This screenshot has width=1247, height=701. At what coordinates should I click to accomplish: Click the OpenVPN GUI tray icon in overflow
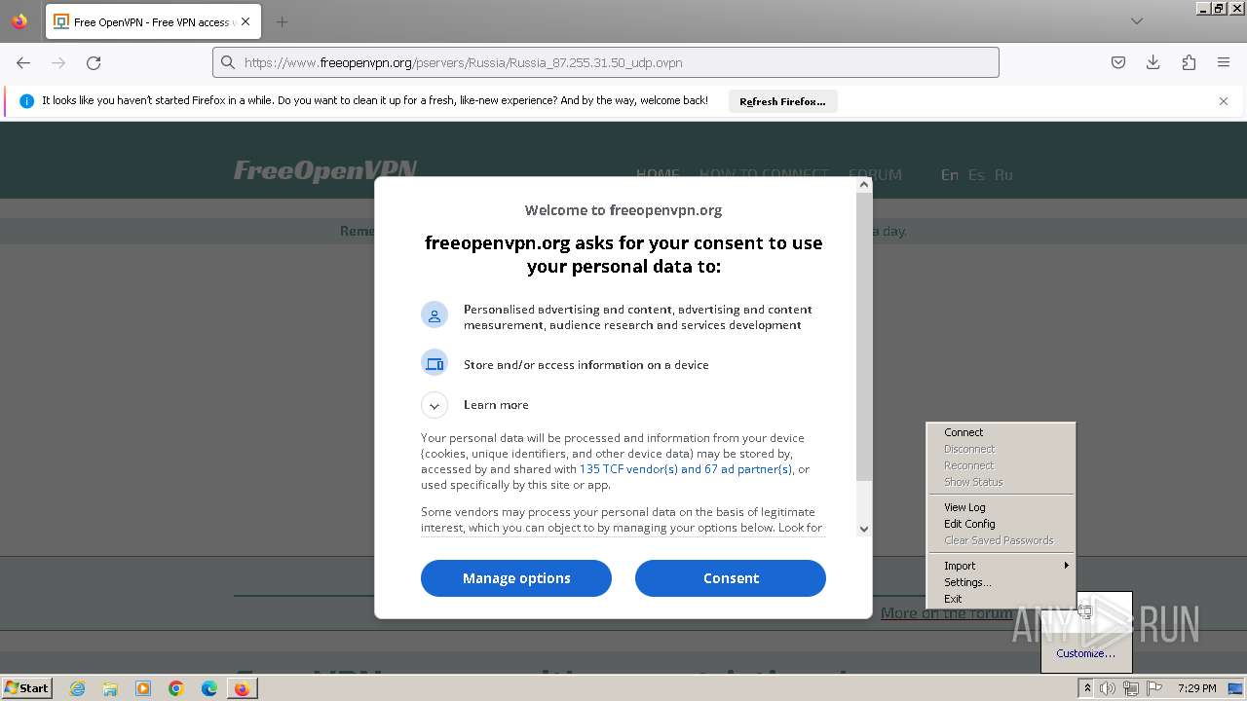coord(1084,612)
